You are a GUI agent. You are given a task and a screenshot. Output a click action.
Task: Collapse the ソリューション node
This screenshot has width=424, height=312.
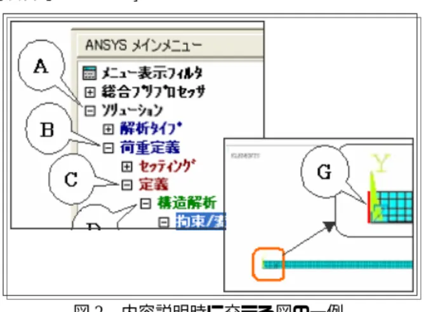pyautogui.click(x=89, y=111)
